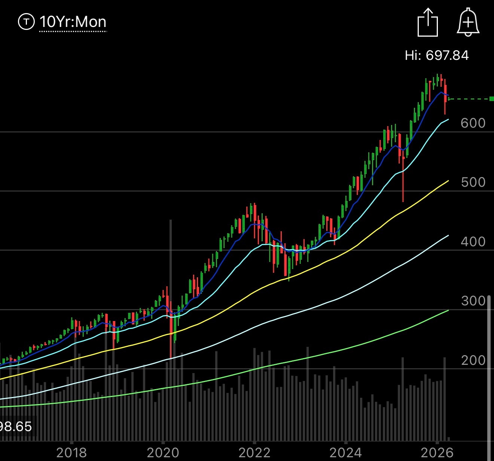This screenshot has height=461, width=494.
Task: Select the 400 price axis label
Action: [473, 242]
